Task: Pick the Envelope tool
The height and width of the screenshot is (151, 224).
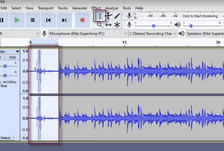Action: [x=108, y=16]
